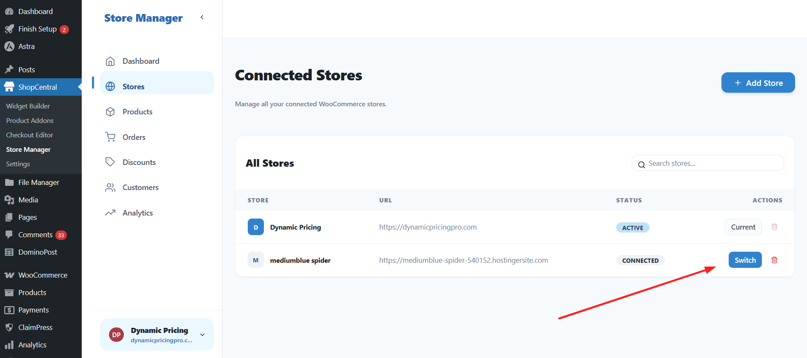The width and height of the screenshot is (807, 358).
Task: Click the Media icon in the sidebar
Action: (x=9, y=200)
